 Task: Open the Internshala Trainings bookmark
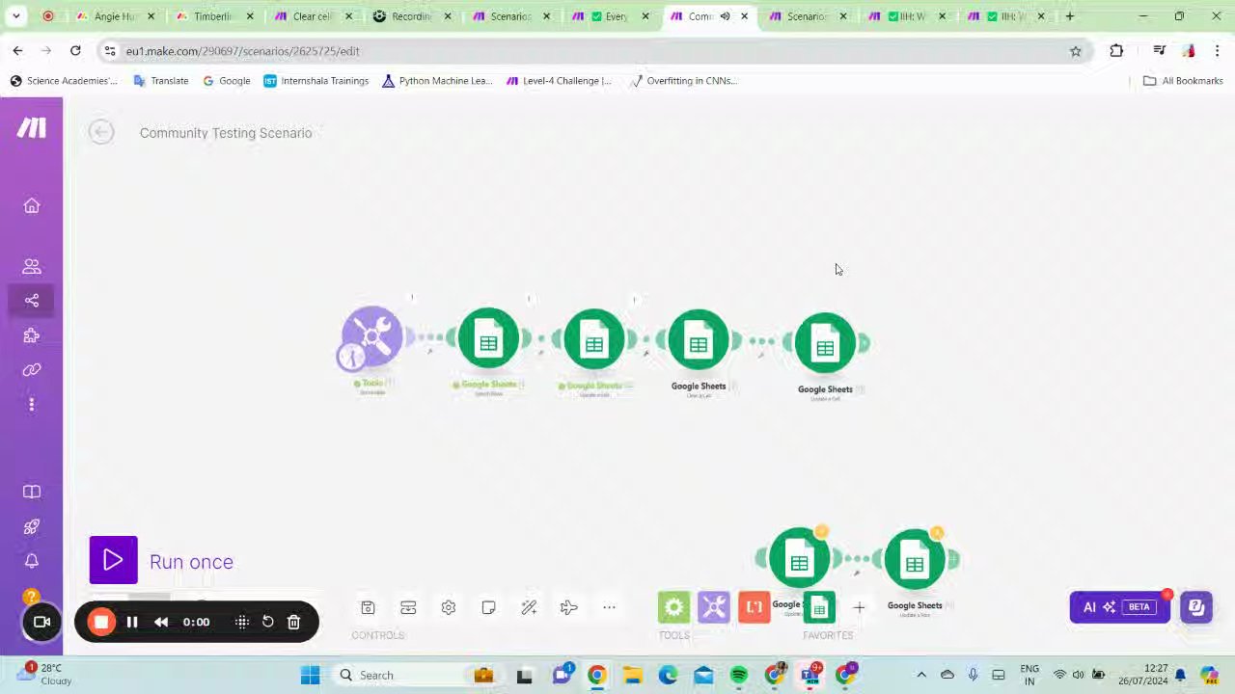[316, 81]
